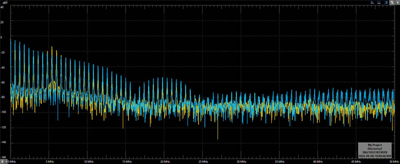
Task: Click the 15 MHz axis label
Action: 127,162
